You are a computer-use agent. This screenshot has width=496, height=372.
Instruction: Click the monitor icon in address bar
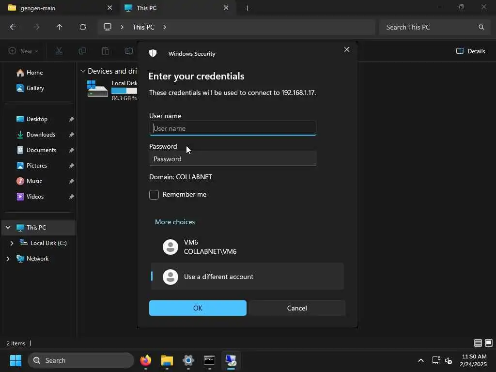[x=108, y=27]
